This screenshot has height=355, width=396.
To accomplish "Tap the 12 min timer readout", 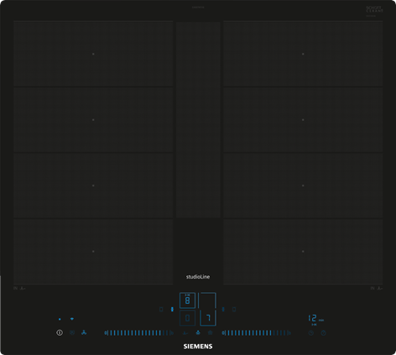I will 316,319.
